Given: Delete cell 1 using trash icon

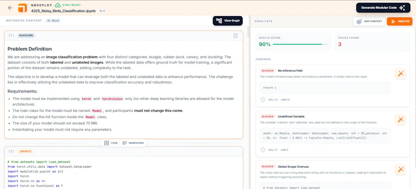Looking at the screenshot, I should click(x=236, y=35).
